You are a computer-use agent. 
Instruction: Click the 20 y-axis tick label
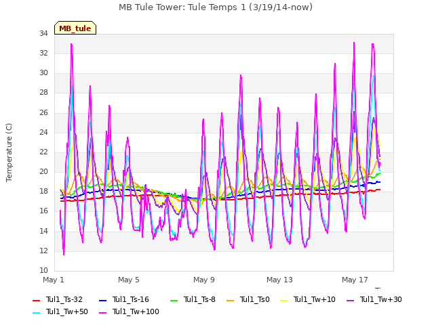(43, 171)
